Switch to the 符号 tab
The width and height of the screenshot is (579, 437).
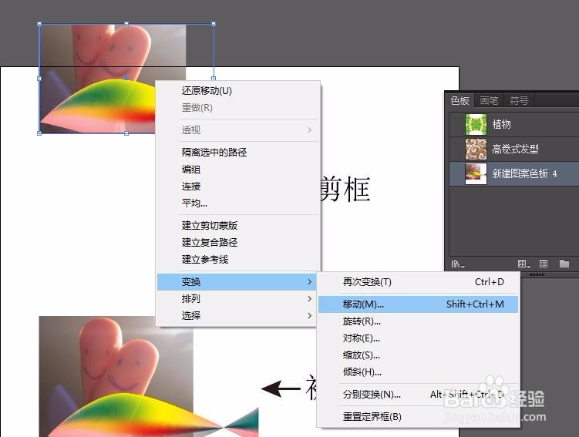point(519,100)
